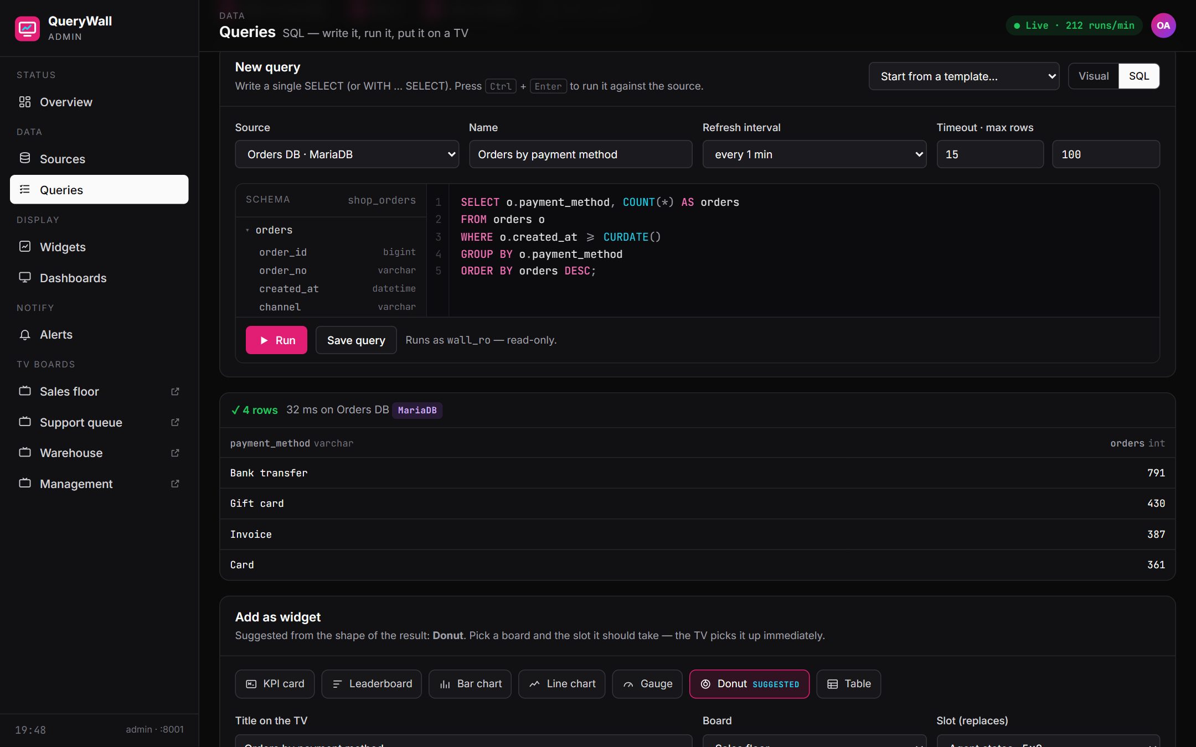This screenshot has width=1196, height=747.
Task: Open Sales floor board in new window
Action: (x=175, y=391)
